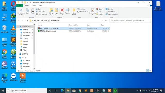
Task: Sort by the Name column header
Action: coord(40,25)
